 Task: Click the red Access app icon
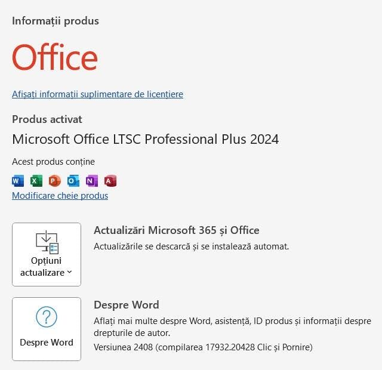point(110,181)
